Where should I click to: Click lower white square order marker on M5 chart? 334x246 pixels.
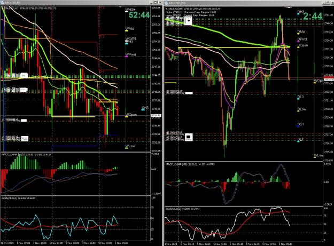click(189, 137)
